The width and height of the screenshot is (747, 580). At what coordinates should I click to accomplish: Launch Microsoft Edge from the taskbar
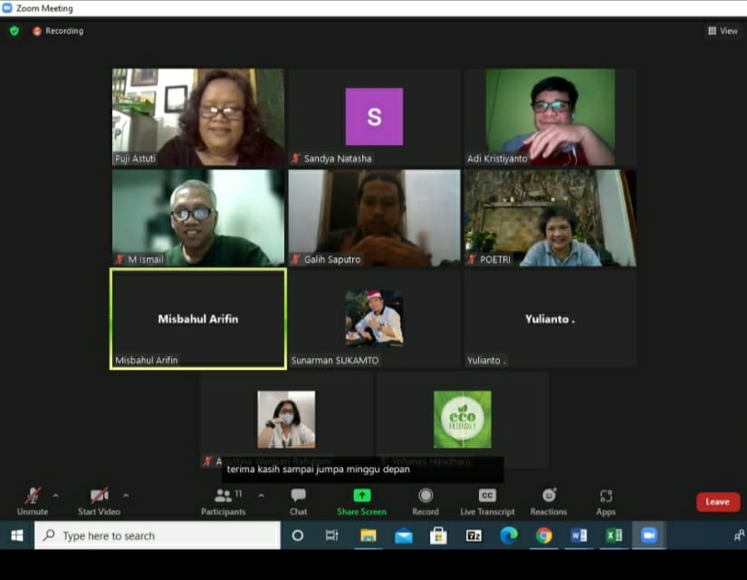pos(509,536)
